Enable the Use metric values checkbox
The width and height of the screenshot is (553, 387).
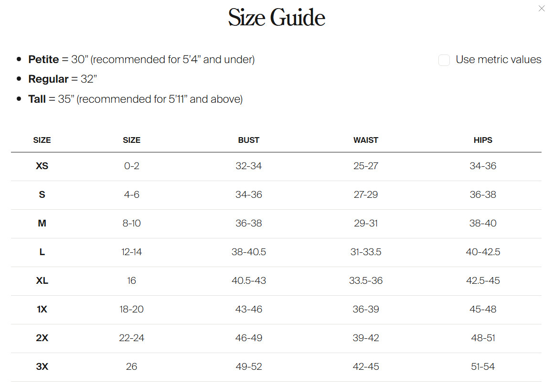click(x=444, y=60)
